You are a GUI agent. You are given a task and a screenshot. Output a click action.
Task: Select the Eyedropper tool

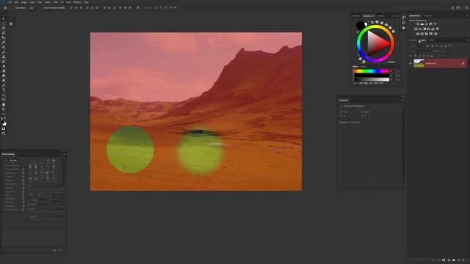click(x=3, y=43)
